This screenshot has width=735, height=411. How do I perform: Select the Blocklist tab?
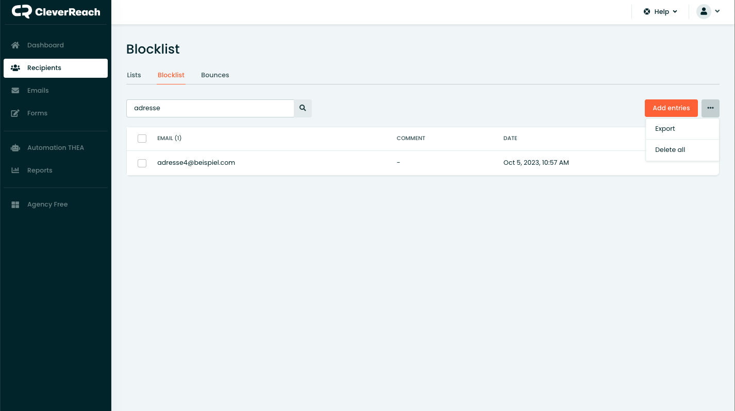click(x=171, y=75)
